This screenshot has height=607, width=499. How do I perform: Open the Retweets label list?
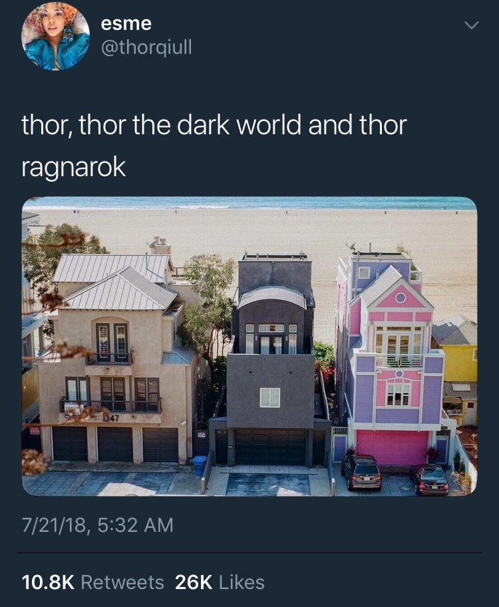122,582
